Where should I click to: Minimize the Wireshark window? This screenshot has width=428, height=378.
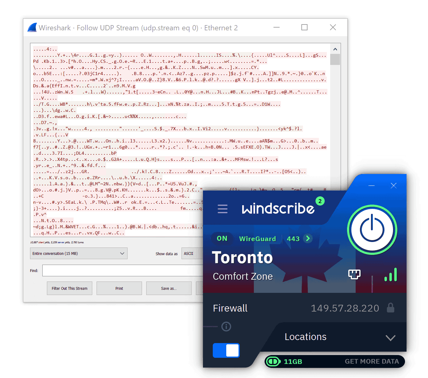[x=277, y=27]
